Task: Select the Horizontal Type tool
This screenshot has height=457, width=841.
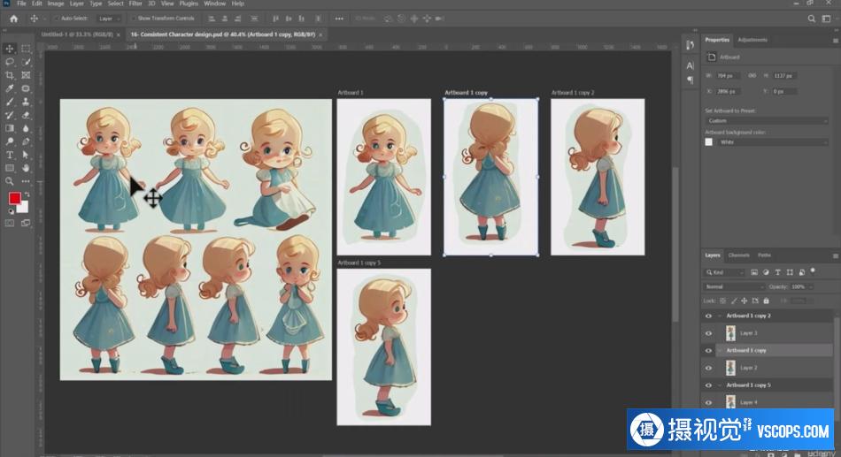Action: tap(10, 156)
